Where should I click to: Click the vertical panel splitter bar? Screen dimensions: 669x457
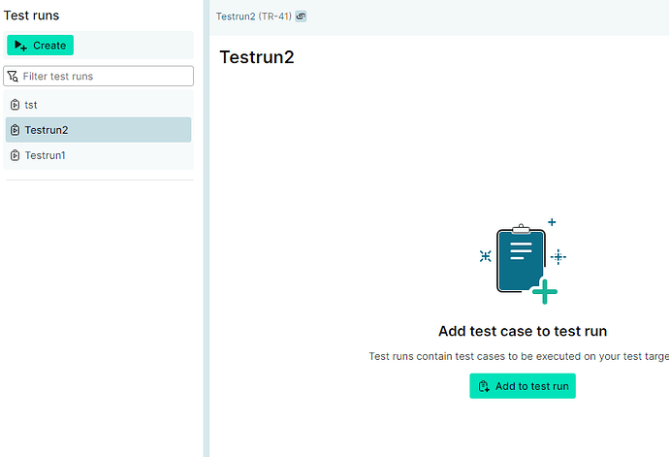(207, 229)
